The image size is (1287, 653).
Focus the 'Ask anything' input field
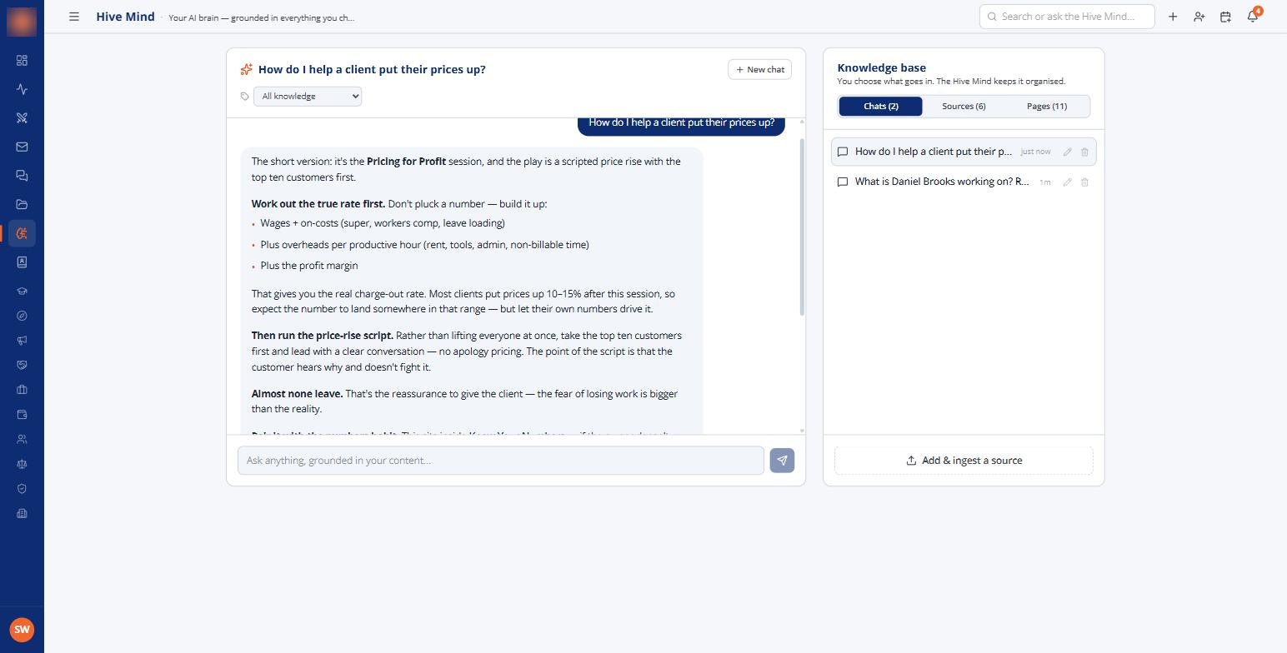point(501,461)
